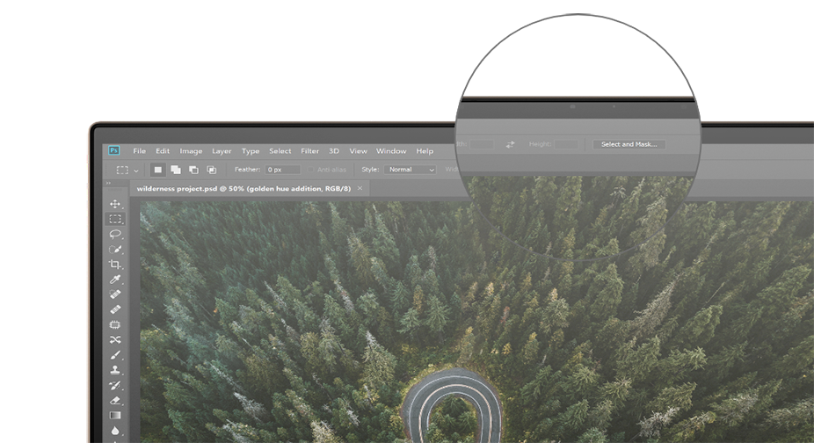This screenshot has height=443, width=814.
Task: Activate the Clone Stamp tool
Action: [115, 370]
